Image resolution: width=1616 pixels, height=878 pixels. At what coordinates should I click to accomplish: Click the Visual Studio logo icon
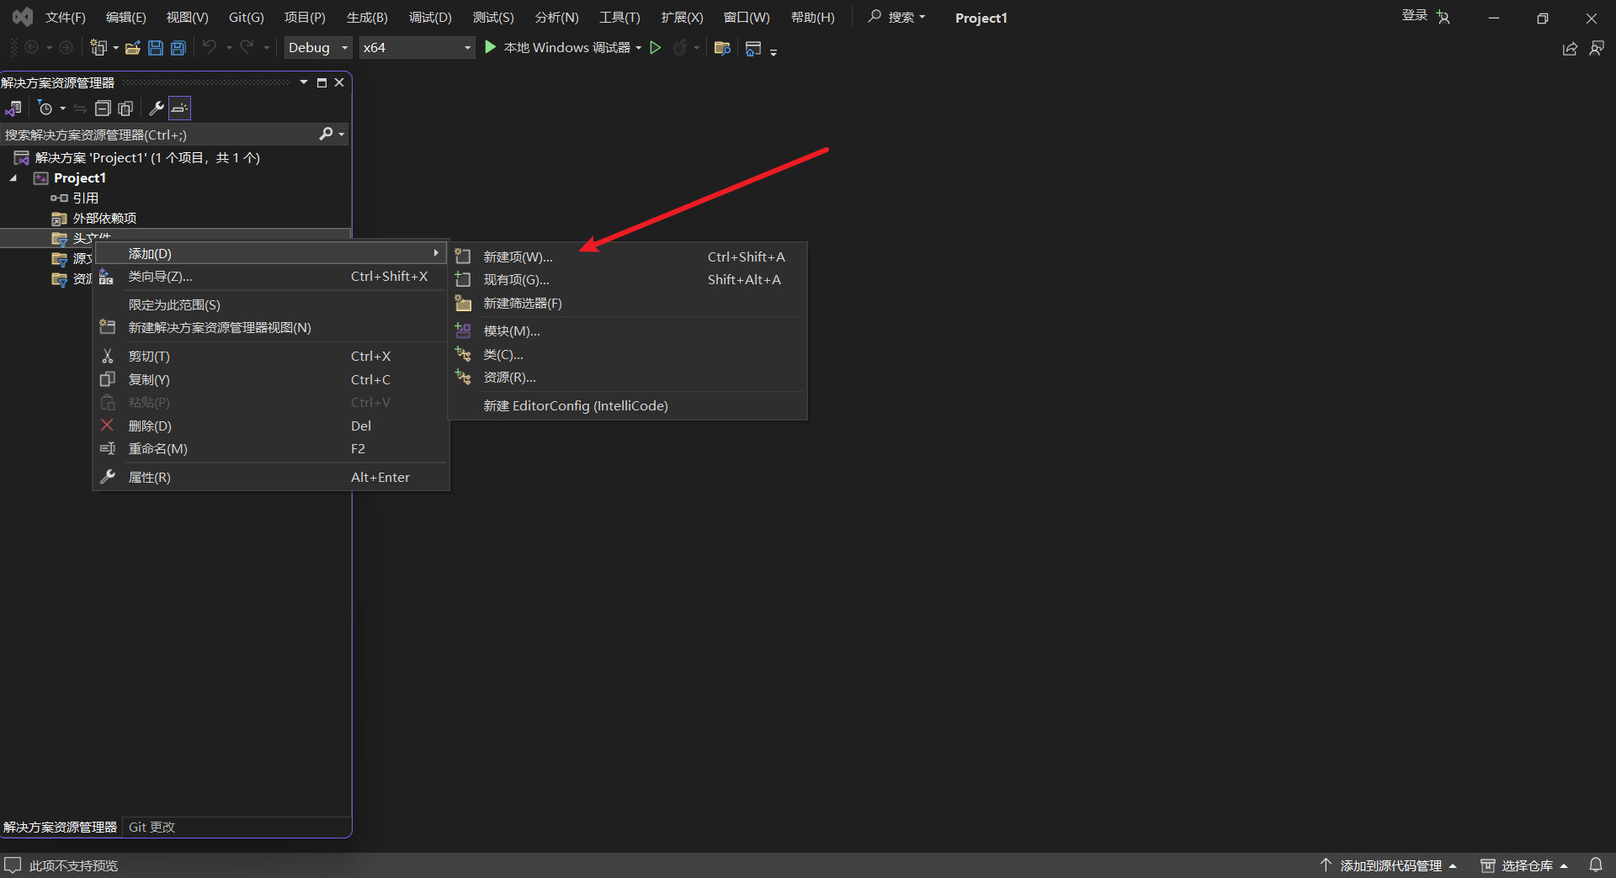click(23, 17)
